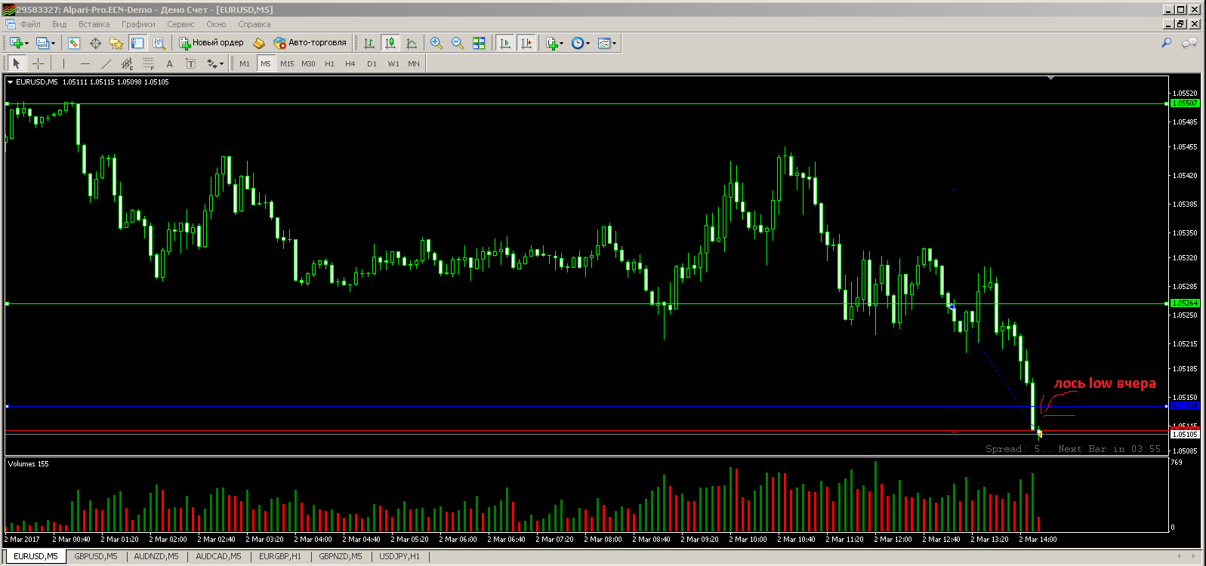
Task: Select the Text Label tool
Action: (191, 63)
